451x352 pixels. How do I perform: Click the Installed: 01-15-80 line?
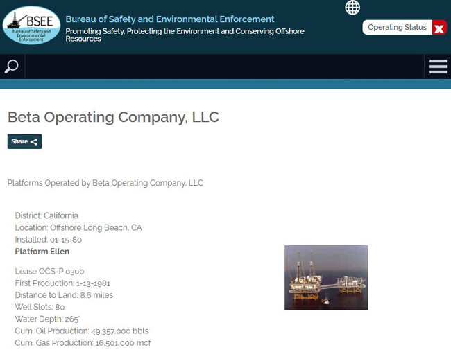(49, 239)
